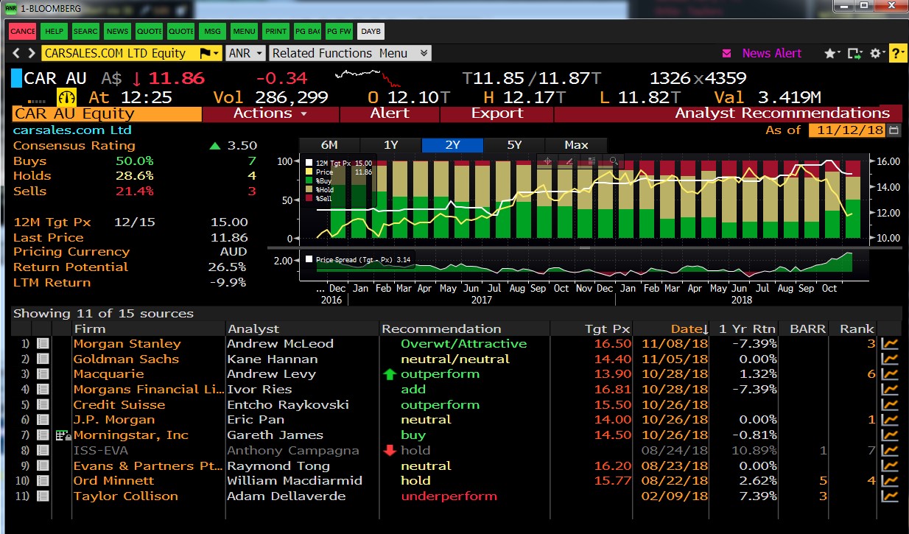Click the yellow question mark help icon
This screenshot has width=909, height=534.
tap(897, 53)
